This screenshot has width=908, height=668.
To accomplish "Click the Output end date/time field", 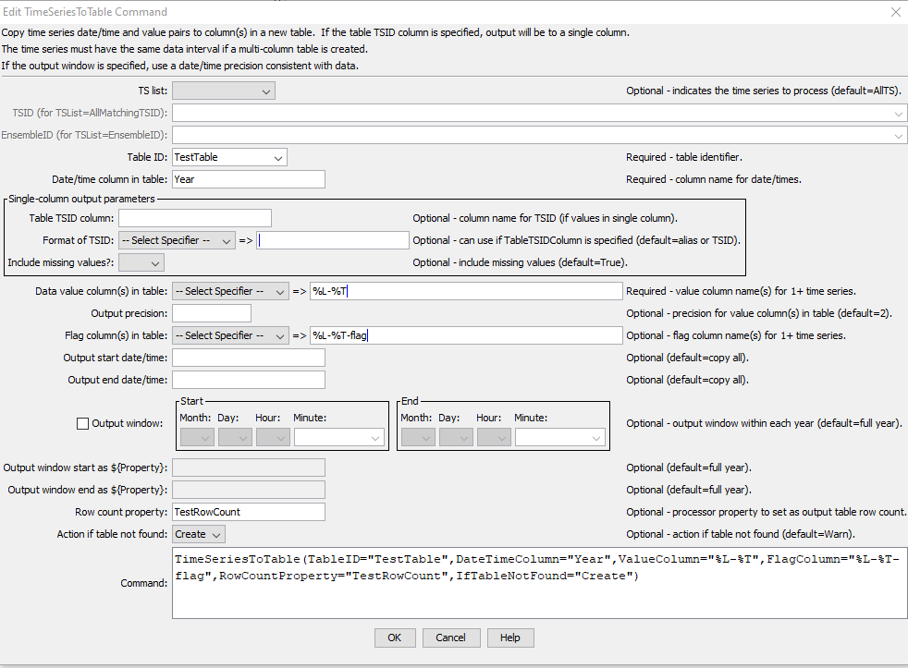I will [x=249, y=381].
